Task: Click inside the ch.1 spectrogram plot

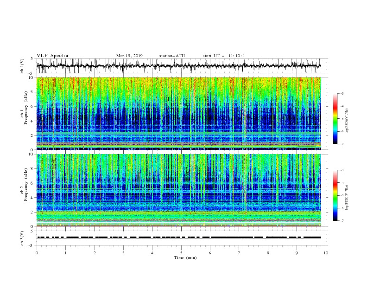Action: click(x=178, y=113)
